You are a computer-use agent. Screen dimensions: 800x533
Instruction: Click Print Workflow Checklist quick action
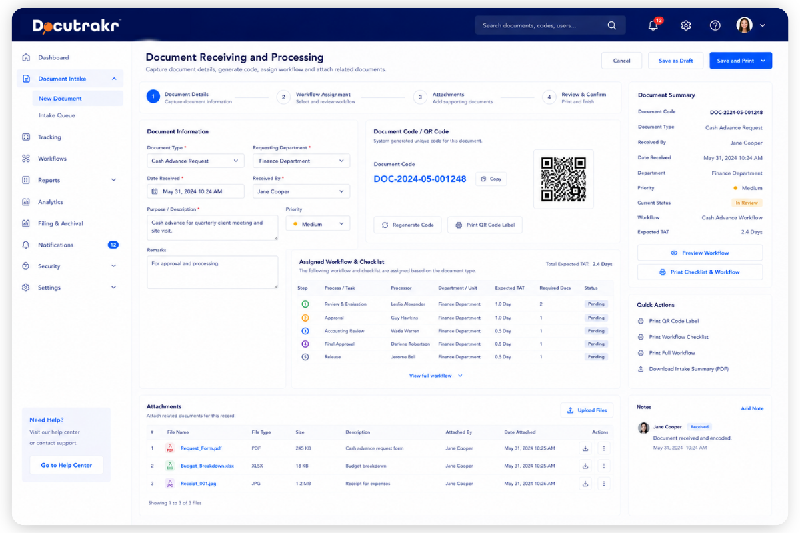(x=673, y=337)
